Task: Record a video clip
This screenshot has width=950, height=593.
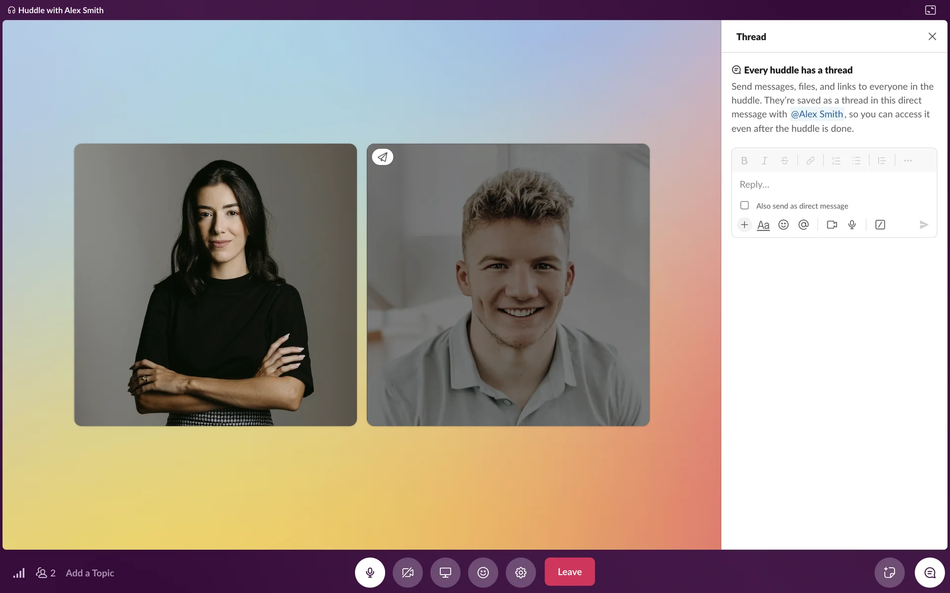Action: (x=832, y=225)
